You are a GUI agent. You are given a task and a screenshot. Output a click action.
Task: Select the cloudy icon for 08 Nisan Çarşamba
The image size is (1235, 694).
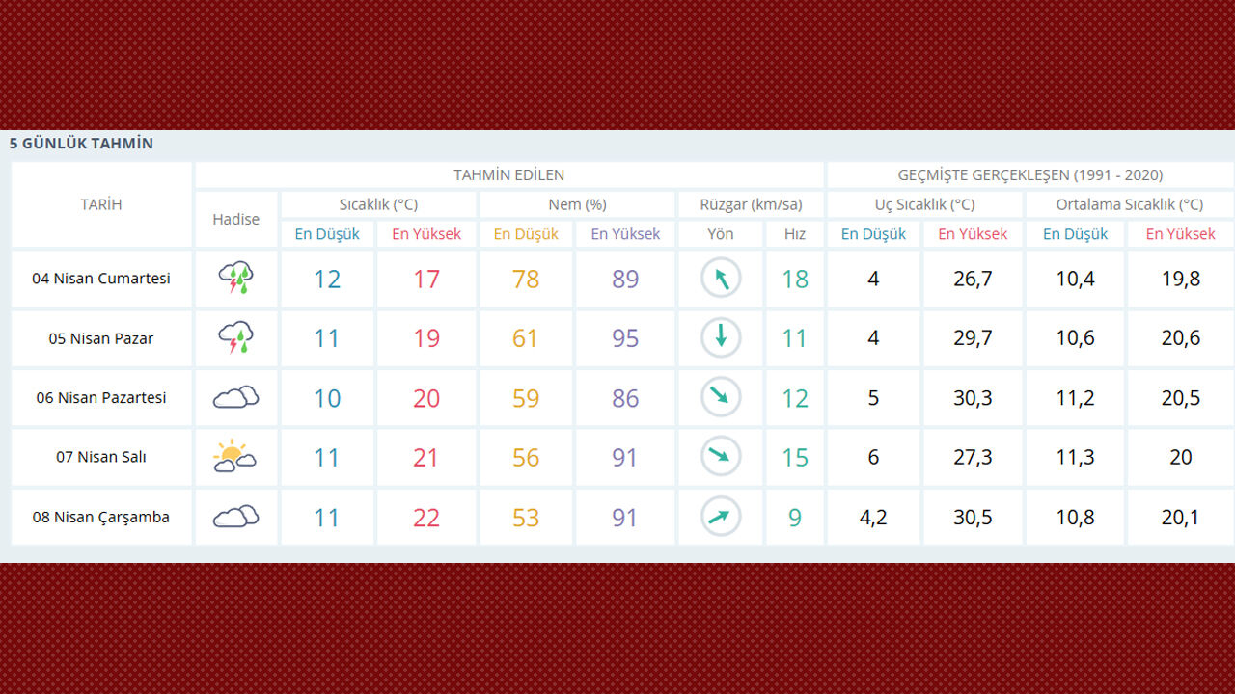click(236, 517)
